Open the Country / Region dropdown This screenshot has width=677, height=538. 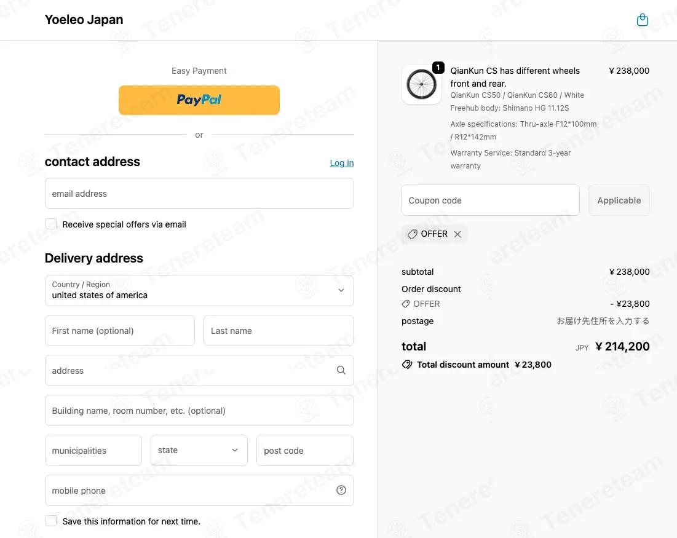coord(199,291)
